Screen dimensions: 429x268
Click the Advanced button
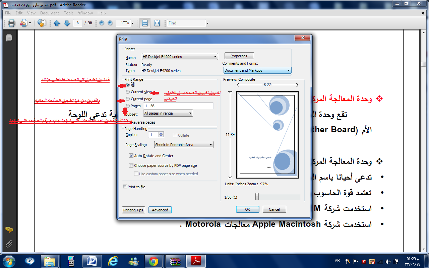pyautogui.click(x=160, y=210)
